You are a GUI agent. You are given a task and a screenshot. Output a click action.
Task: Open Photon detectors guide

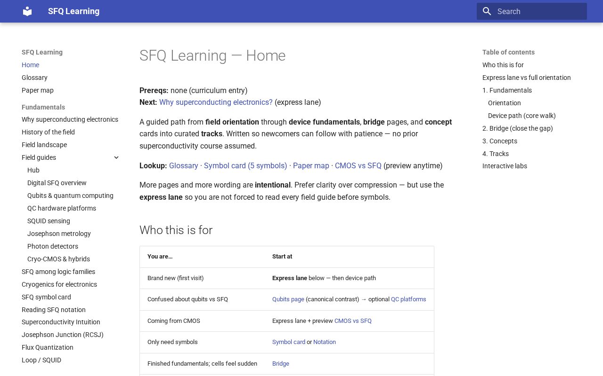53,246
